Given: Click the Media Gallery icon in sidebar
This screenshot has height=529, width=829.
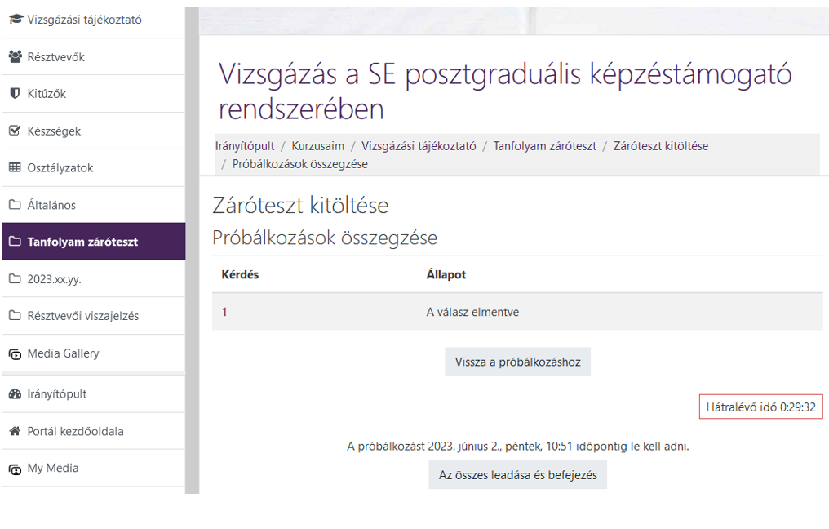Looking at the screenshot, I should pyautogui.click(x=15, y=354).
